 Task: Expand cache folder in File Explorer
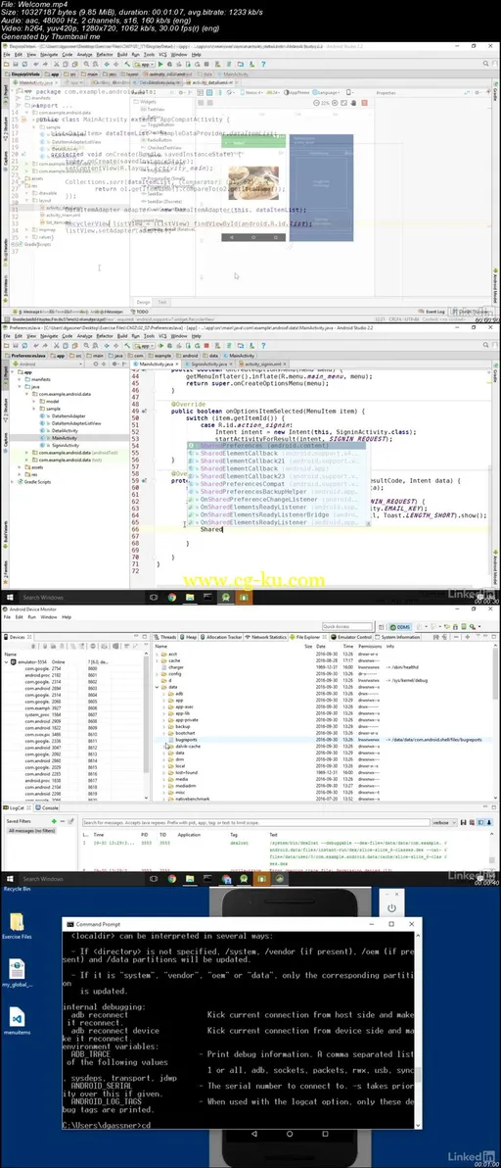(x=159, y=660)
